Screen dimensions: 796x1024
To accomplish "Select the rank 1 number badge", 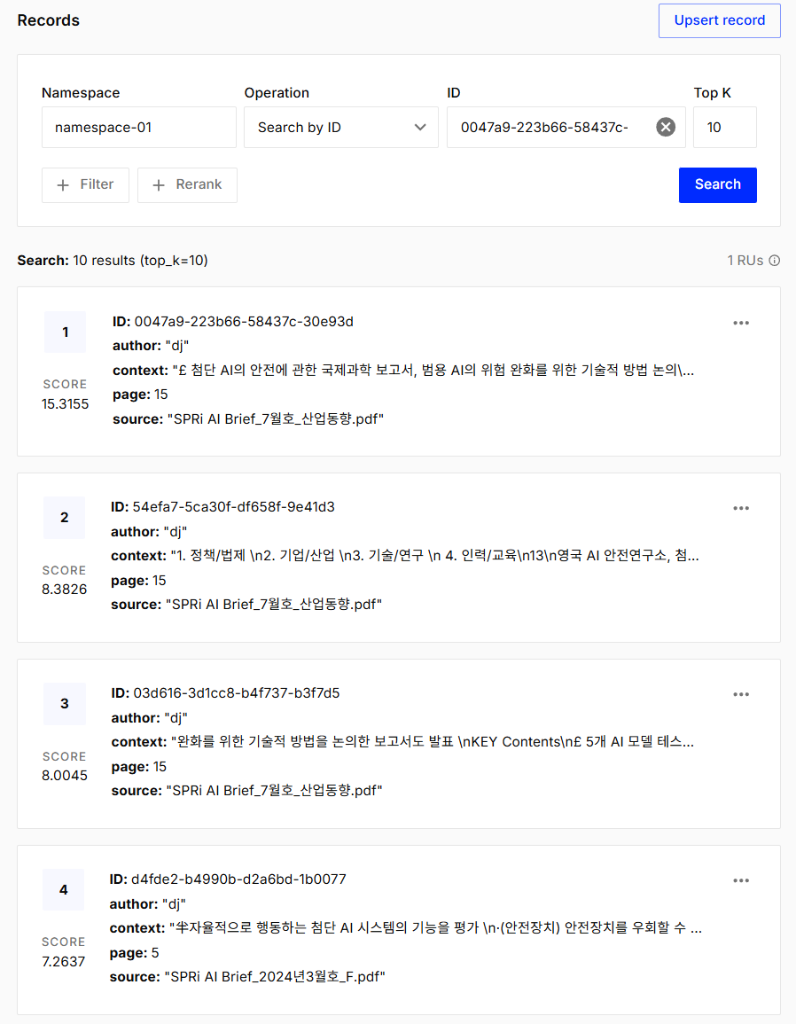I will click(65, 332).
